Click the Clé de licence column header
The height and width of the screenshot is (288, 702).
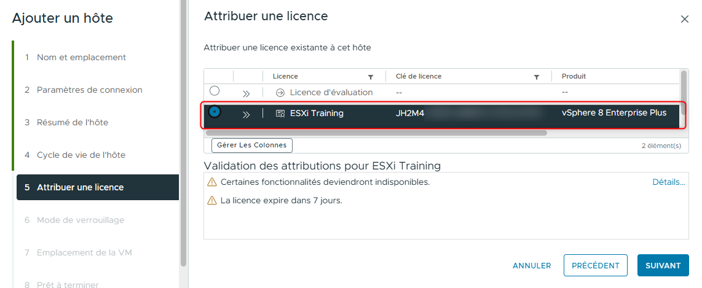click(419, 77)
